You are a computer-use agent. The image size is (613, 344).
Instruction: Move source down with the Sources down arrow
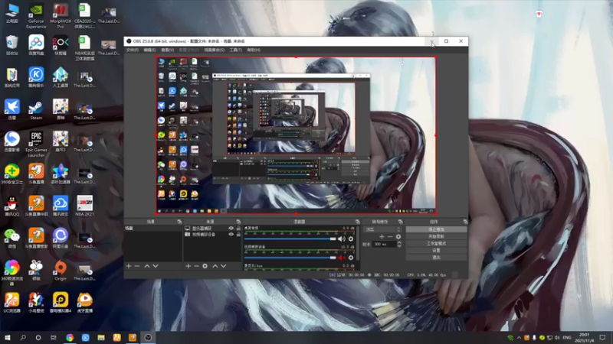click(x=224, y=266)
